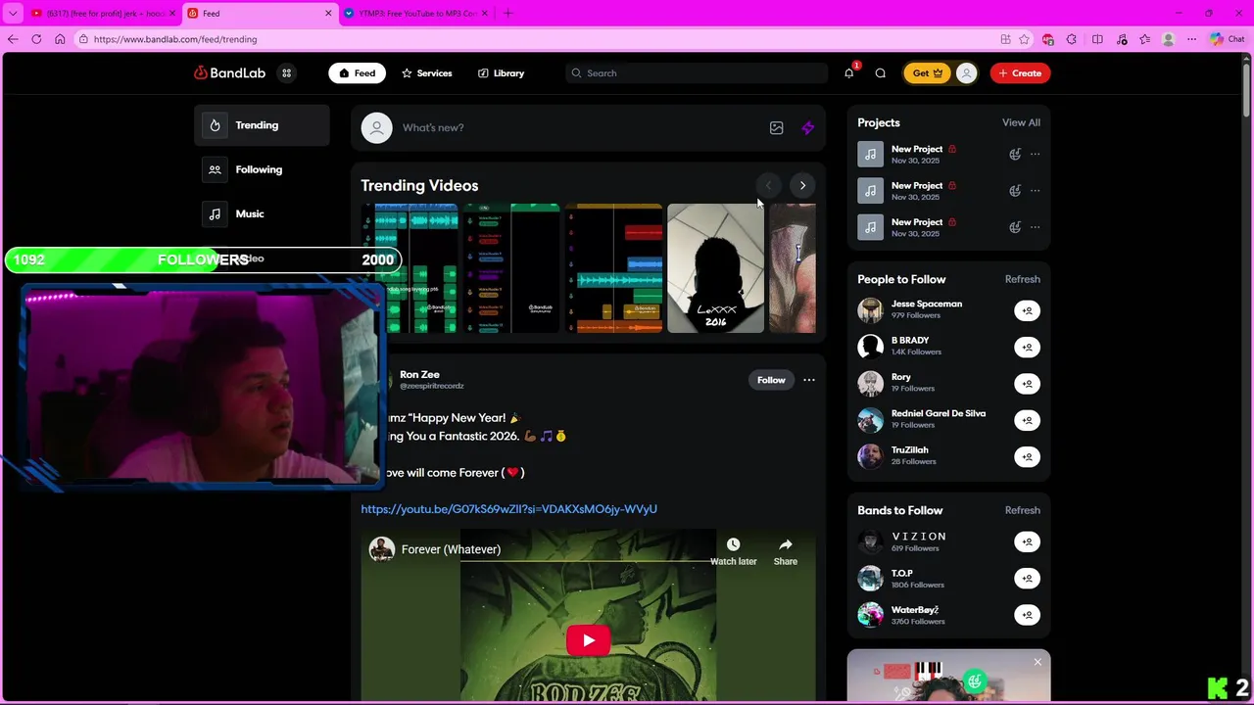Click Share on the embedded video
This screenshot has height=705, width=1254.
(786, 551)
